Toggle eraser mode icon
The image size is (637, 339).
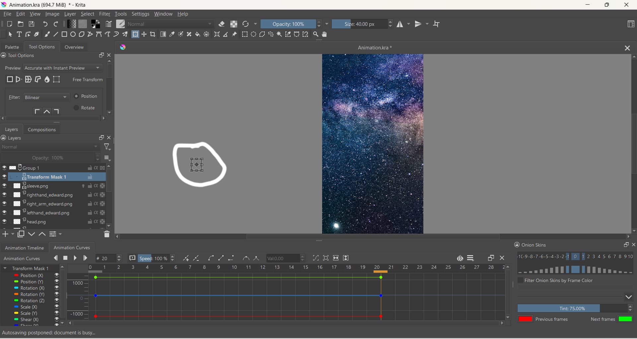[222, 24]
